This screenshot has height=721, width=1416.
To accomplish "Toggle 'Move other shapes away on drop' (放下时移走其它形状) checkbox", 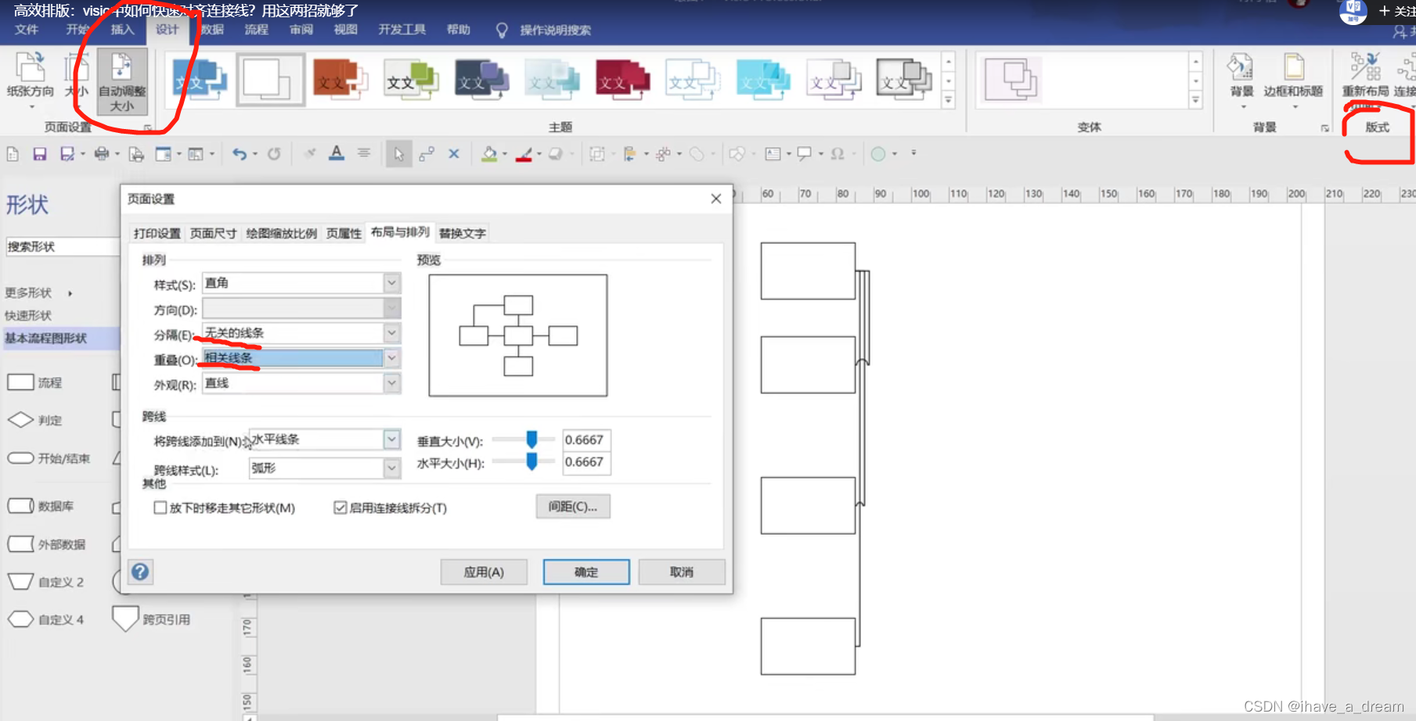I will coord(160,508).
